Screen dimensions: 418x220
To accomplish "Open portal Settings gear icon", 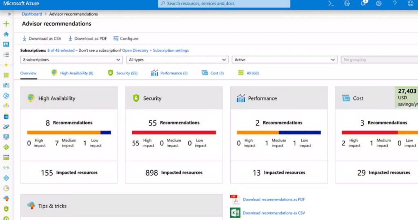I will coord(379,3).
